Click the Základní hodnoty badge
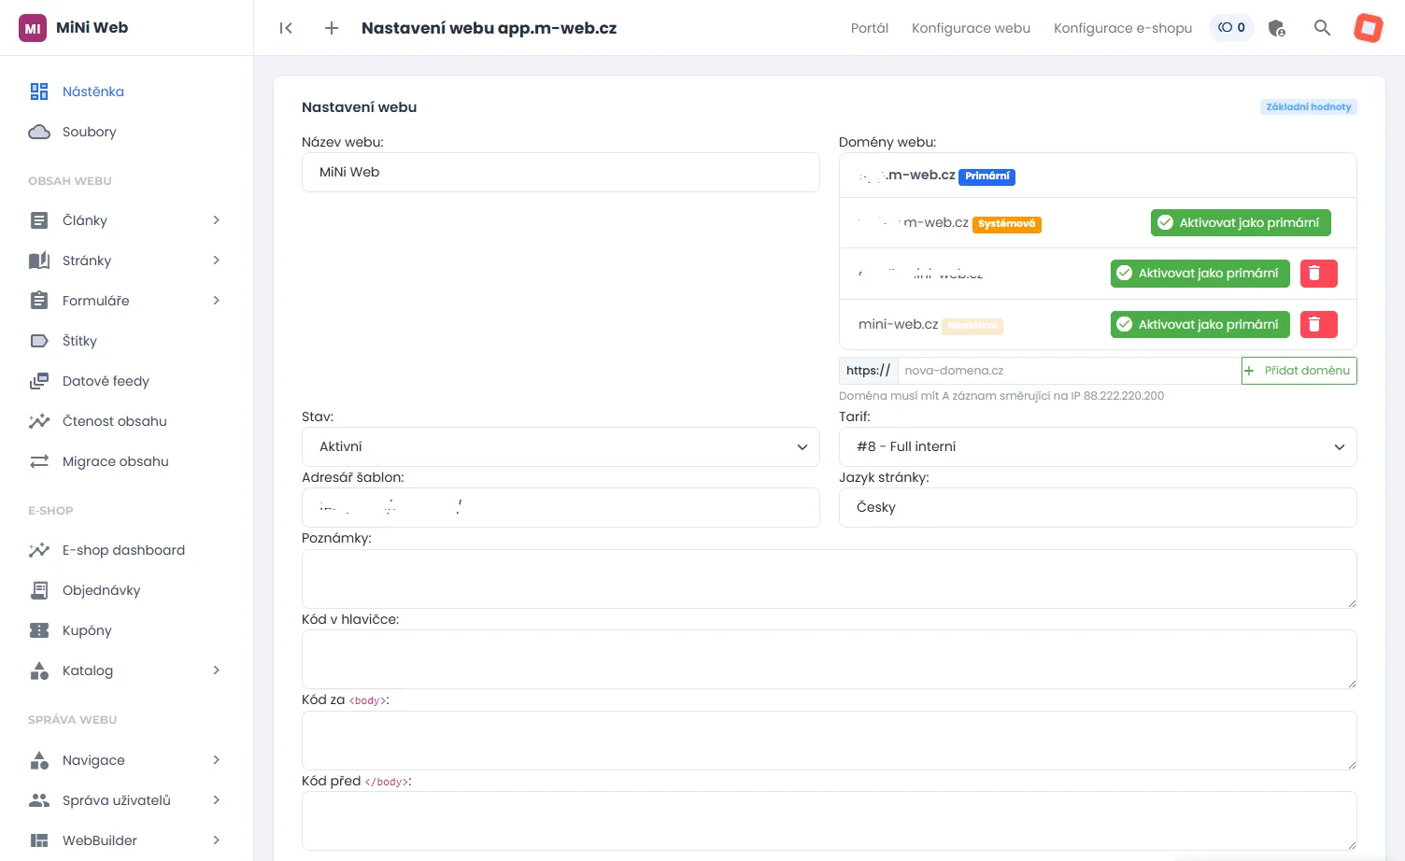The height and width of the screenshot is (861, 1405). pyautogui.click(x=1308, y=106)
